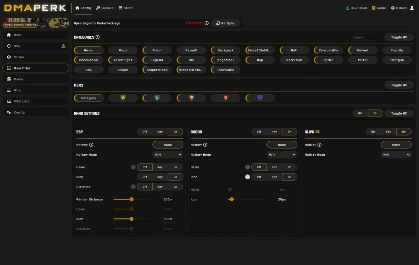Click the Categories search field
The width and height of the screenshot is (419, 265).
click(x=367, y=37)
